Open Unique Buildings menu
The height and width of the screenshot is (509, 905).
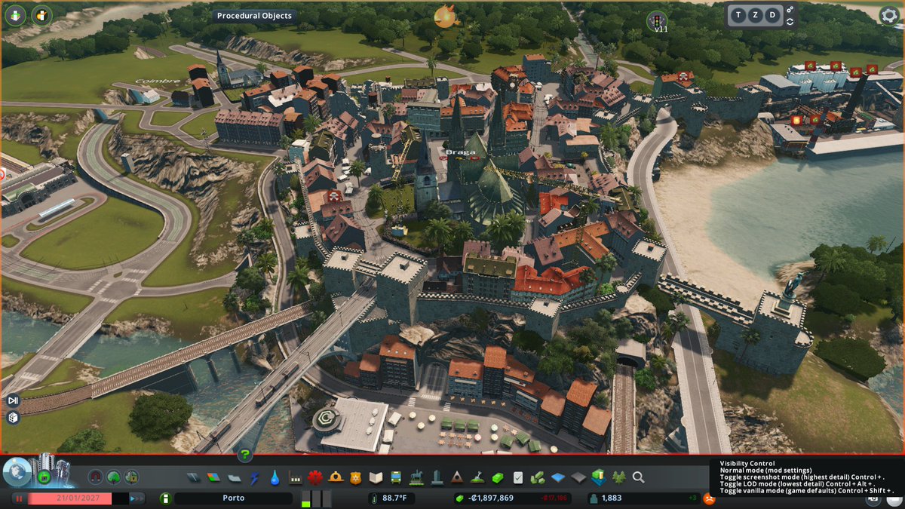(x=437, y=477)
